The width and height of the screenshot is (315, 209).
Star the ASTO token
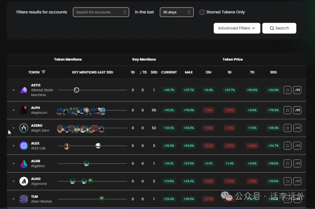[x=288, y=90]
